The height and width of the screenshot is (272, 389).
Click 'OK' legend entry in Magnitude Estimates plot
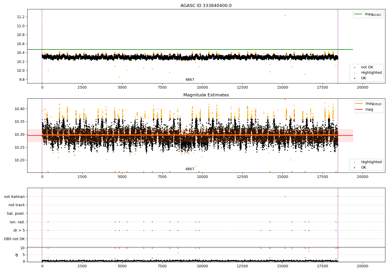(x=364, y=168)
